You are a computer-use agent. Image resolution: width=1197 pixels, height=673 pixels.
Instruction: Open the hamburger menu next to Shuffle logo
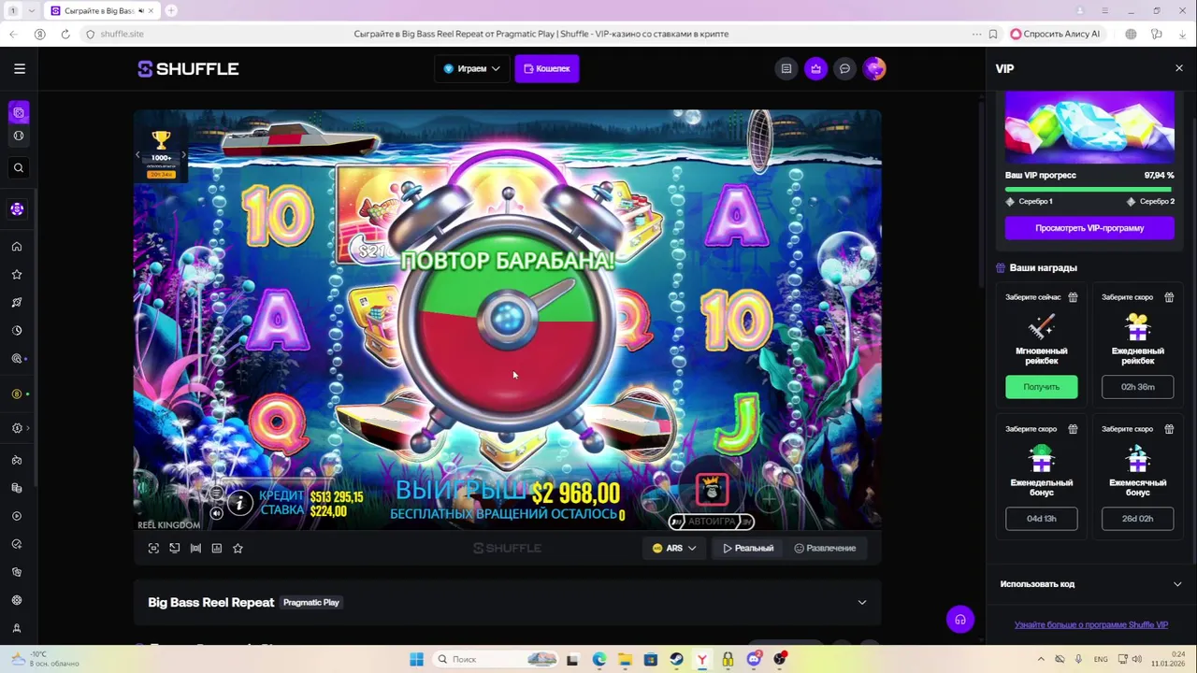pos(20,68)
